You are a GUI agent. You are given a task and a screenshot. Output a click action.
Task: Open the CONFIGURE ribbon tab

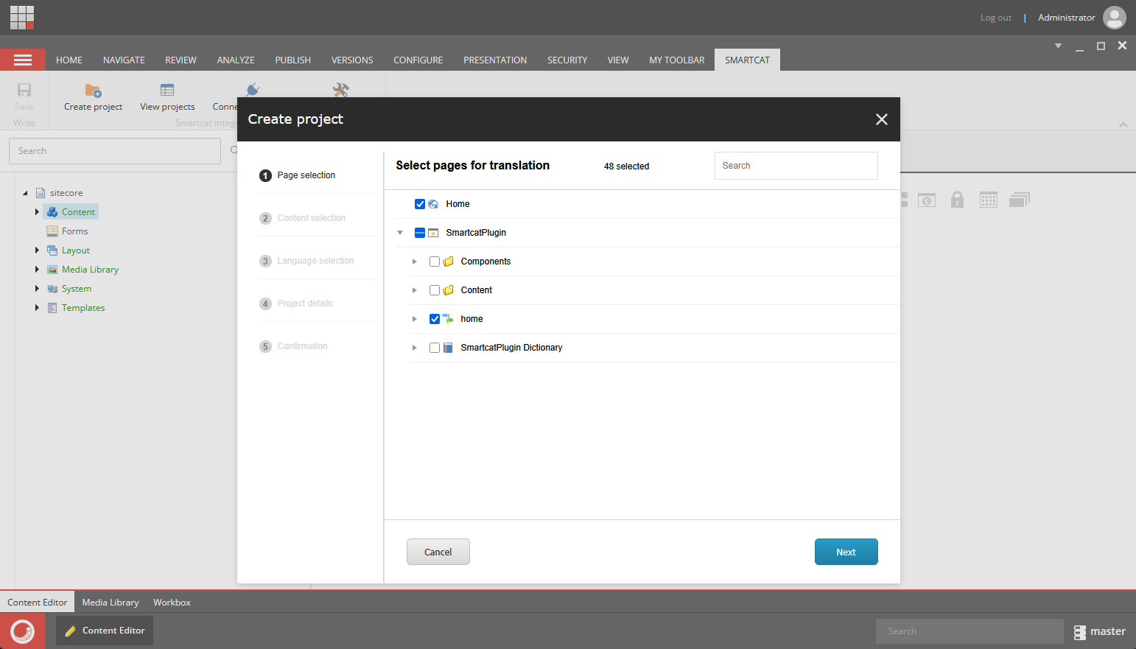pos(418,60)
